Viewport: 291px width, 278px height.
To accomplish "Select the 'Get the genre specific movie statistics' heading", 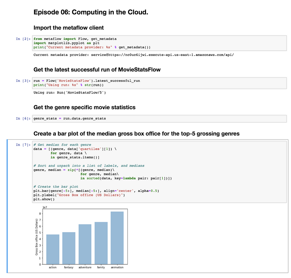I will [x=84, y=107].
